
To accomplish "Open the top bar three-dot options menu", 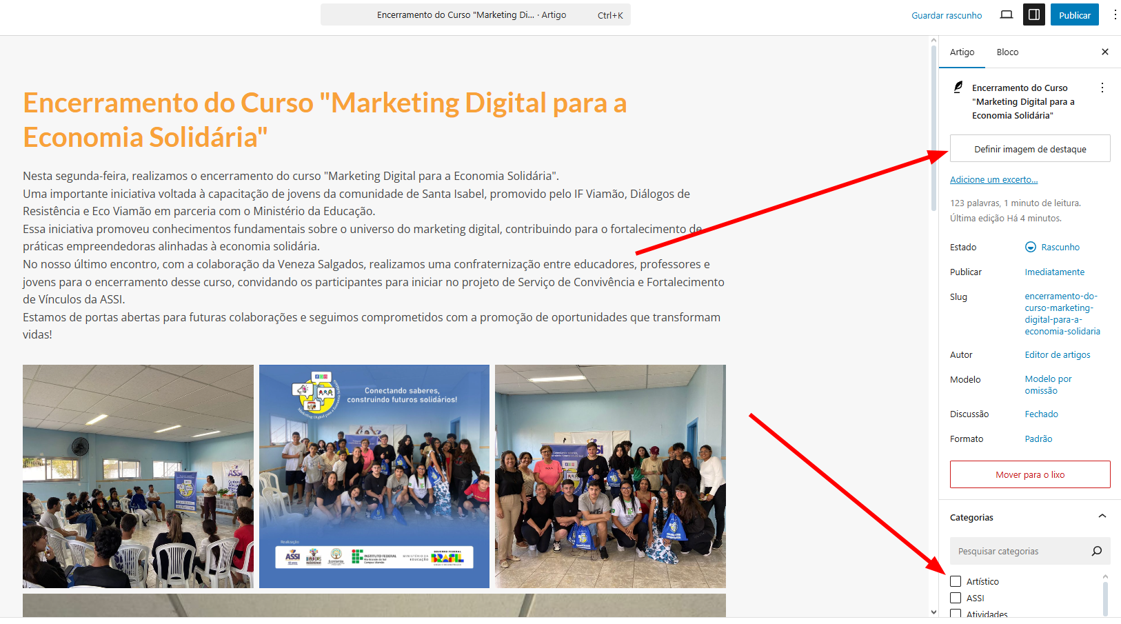I will tap(1115, 14).
